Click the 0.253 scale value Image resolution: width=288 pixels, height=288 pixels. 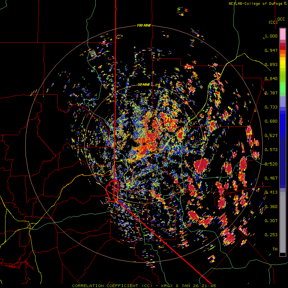tap(271, 235)
